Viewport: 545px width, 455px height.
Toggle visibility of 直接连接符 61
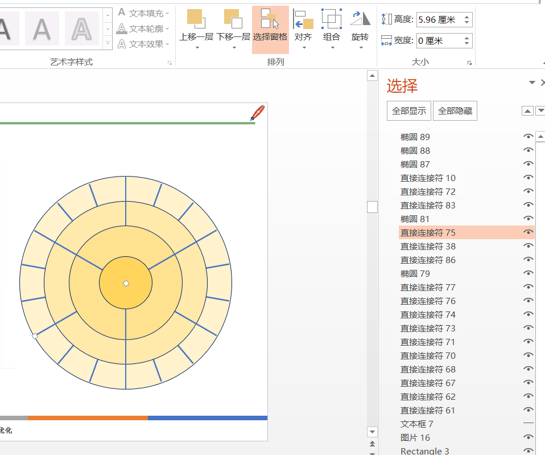pos(528,410)
